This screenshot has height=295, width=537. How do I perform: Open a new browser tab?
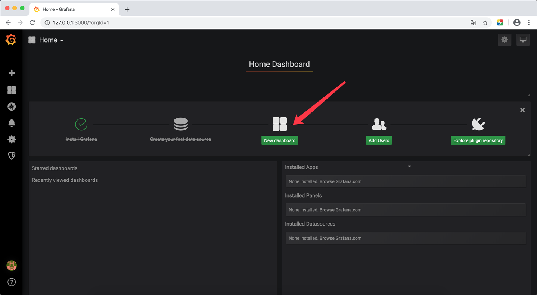(127, 9)
